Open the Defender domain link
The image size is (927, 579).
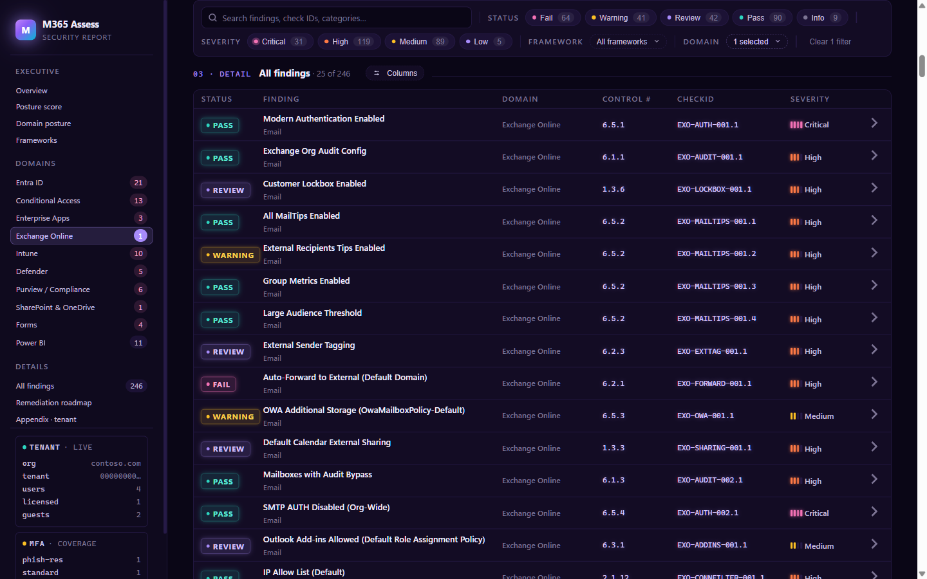tap(82, 271)
